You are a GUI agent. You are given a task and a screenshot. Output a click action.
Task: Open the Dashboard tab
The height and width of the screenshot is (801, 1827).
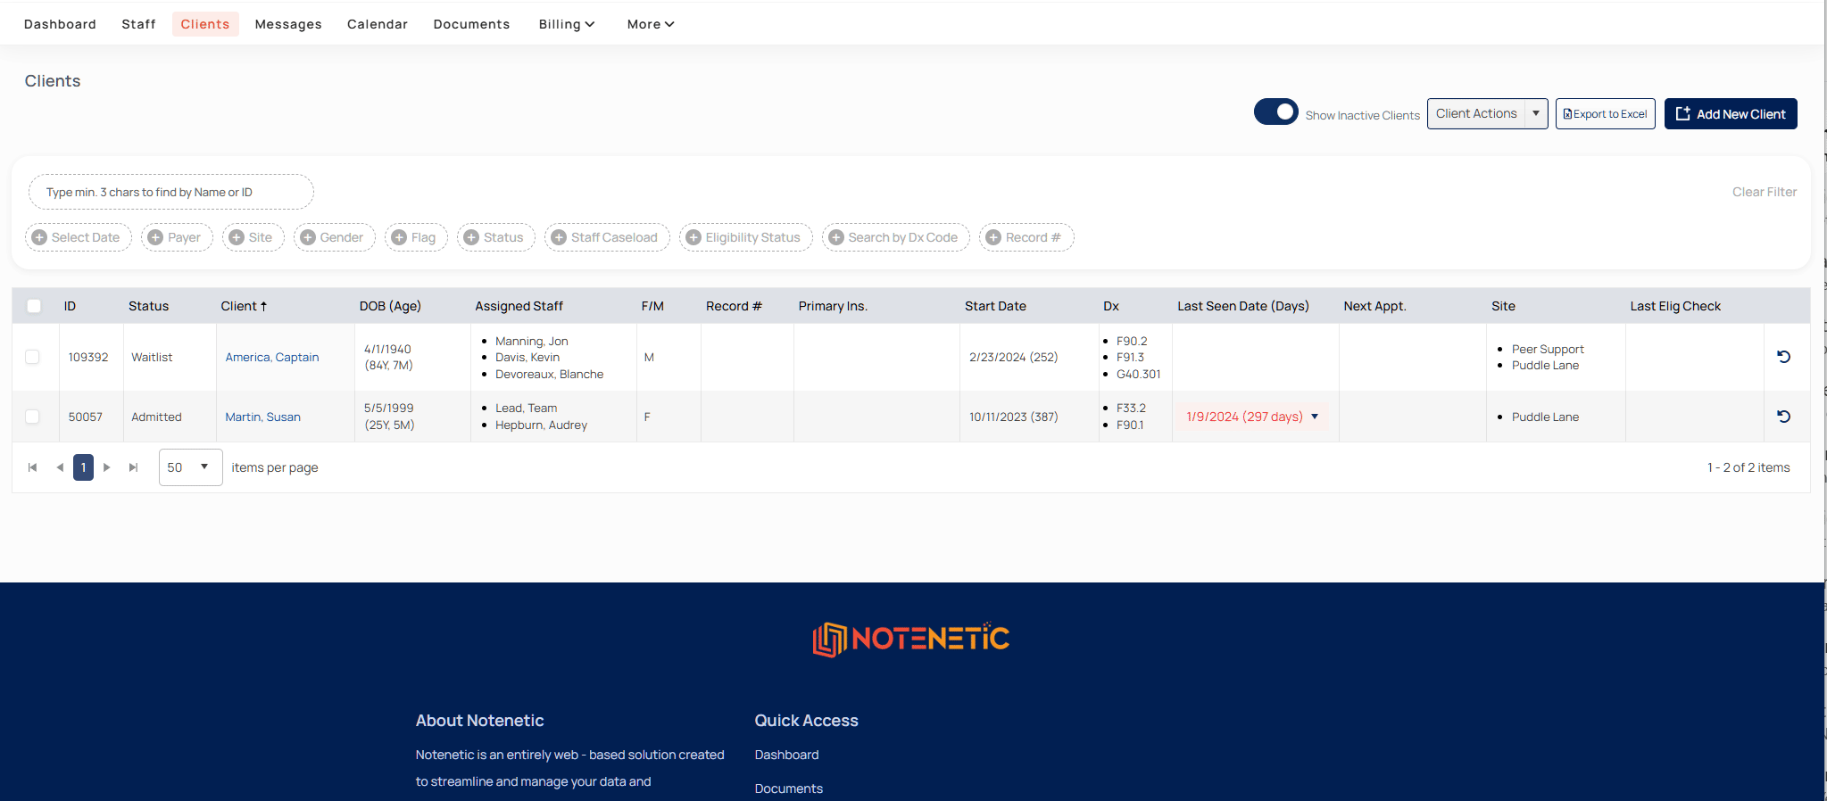pos(60,24)
